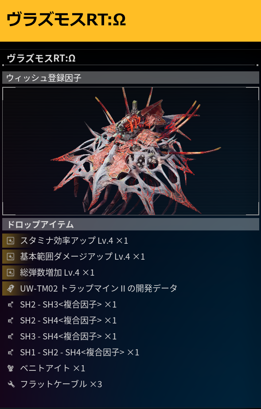Click the icon beside 総弾数増加 Lv.4

tap(11, 273)
